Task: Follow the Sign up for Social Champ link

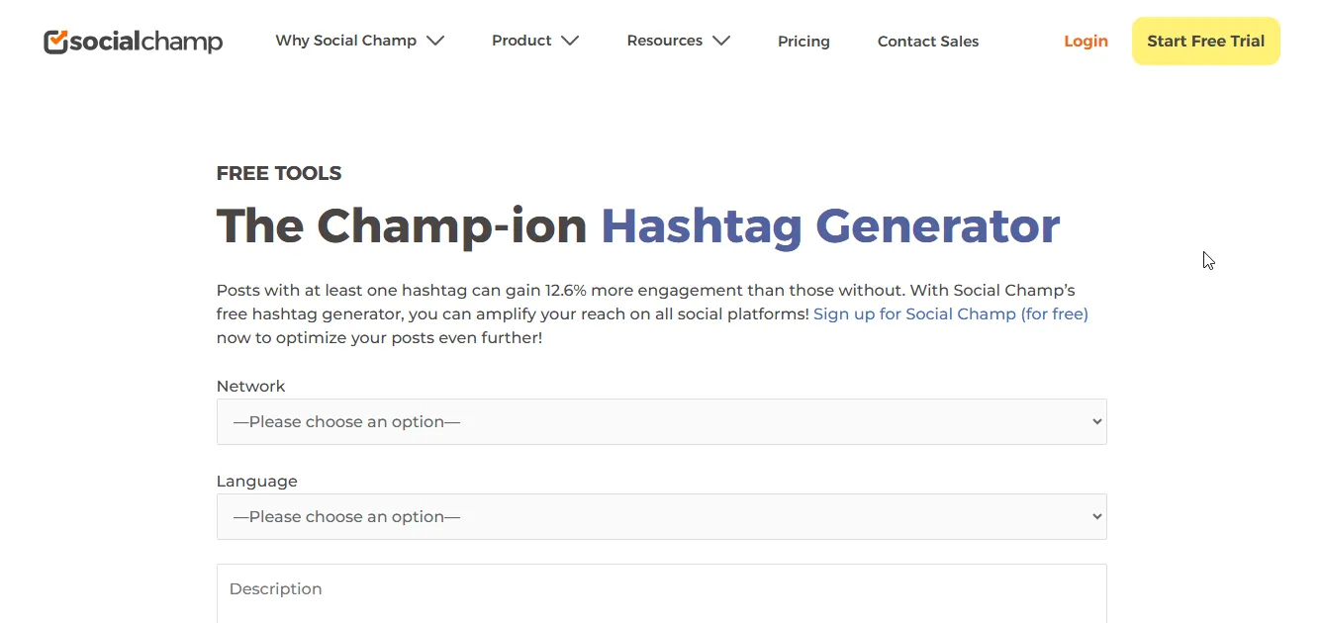Action: tap(950, 313)
